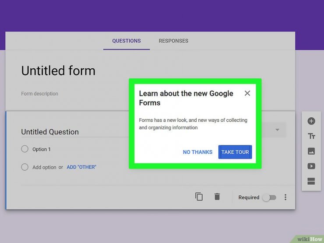The width and height of the screenshot is (324, 243).
Task: Select the Option 1 radio button
Action: tap(25, 149)
